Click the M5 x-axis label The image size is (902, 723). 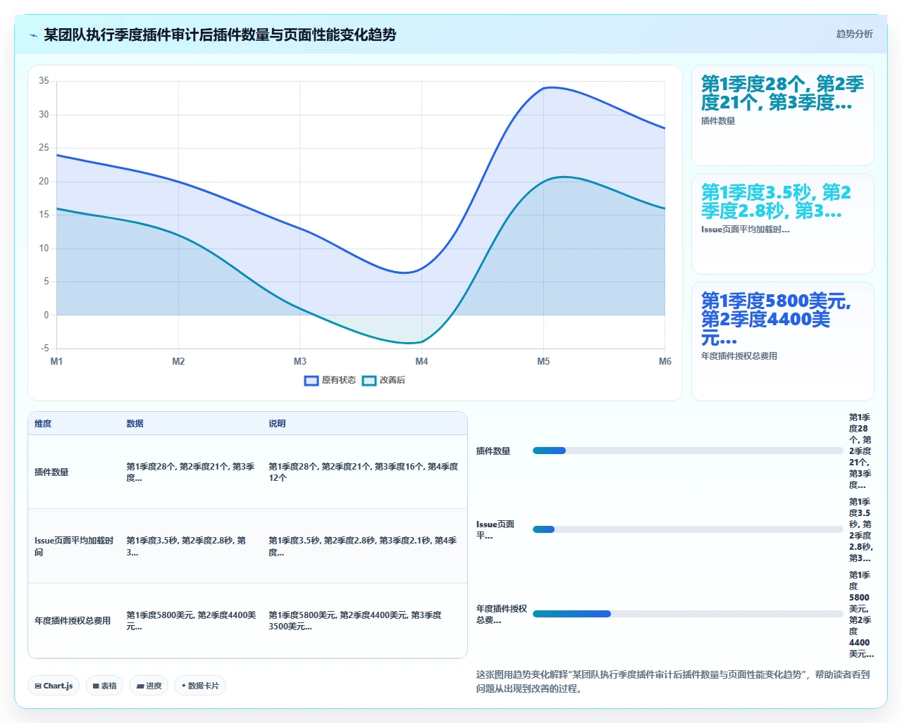pyautogui.click(x=543, y=361)
